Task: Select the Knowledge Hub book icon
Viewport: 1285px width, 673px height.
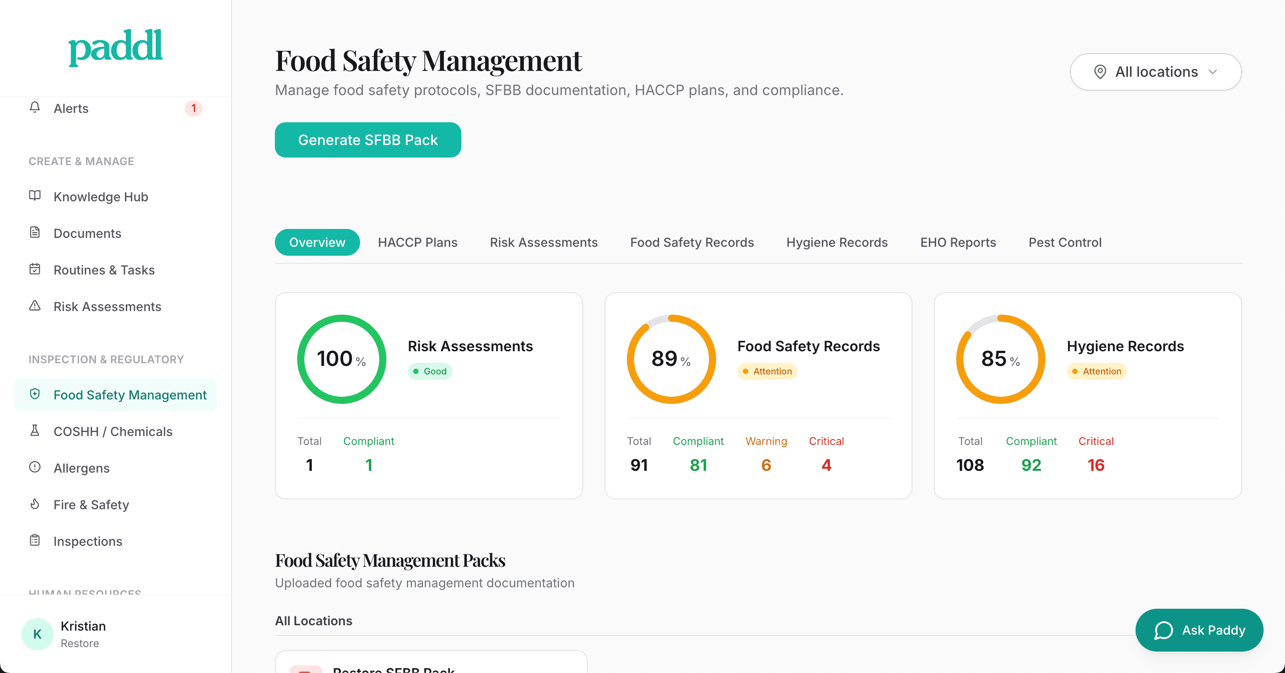Action: [x=34, y=196]
